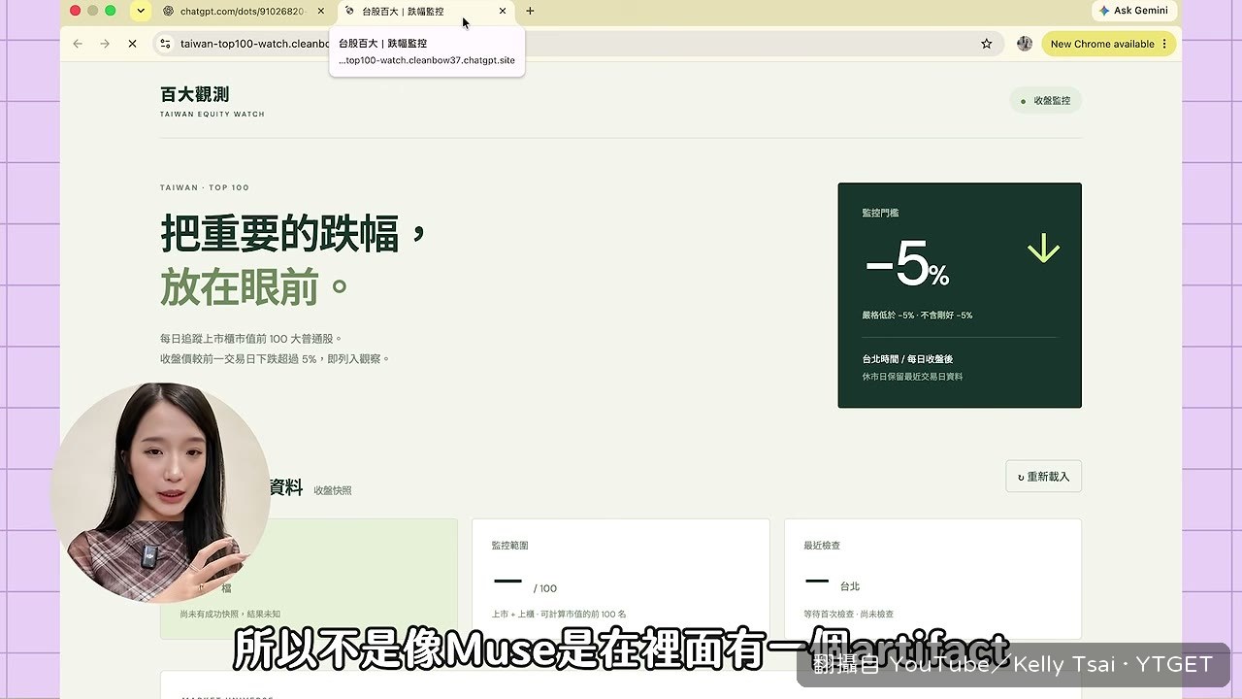This screenshot has height=699, width=1242.
Task: Click the 監控門檻 label
Action: coord(880,213)
